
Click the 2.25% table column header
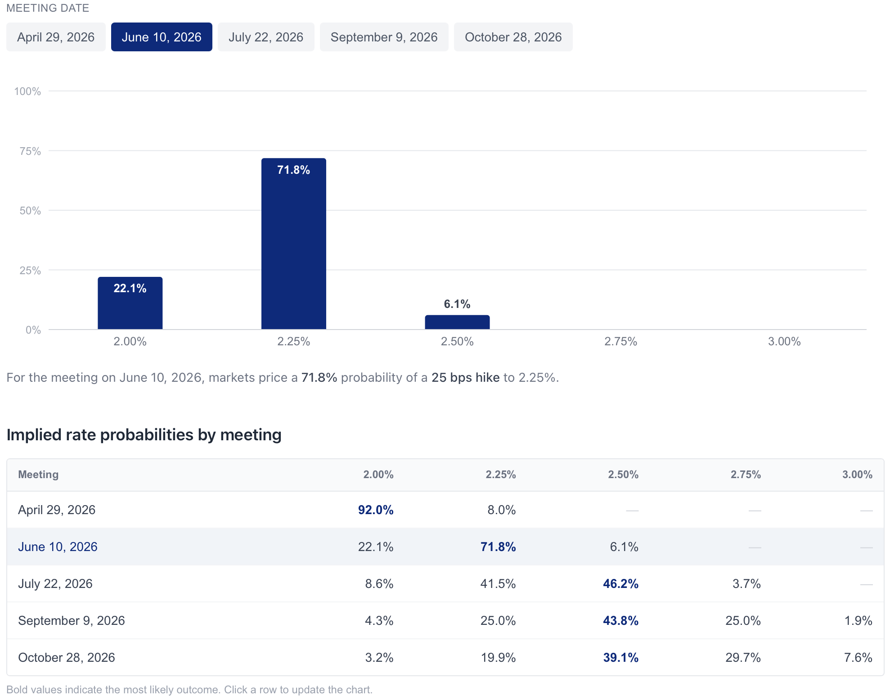click(x=500, y=475)
